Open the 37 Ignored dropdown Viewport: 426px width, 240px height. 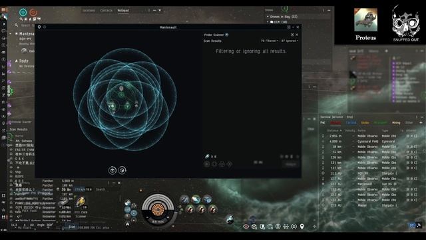[x=290, y=41]
